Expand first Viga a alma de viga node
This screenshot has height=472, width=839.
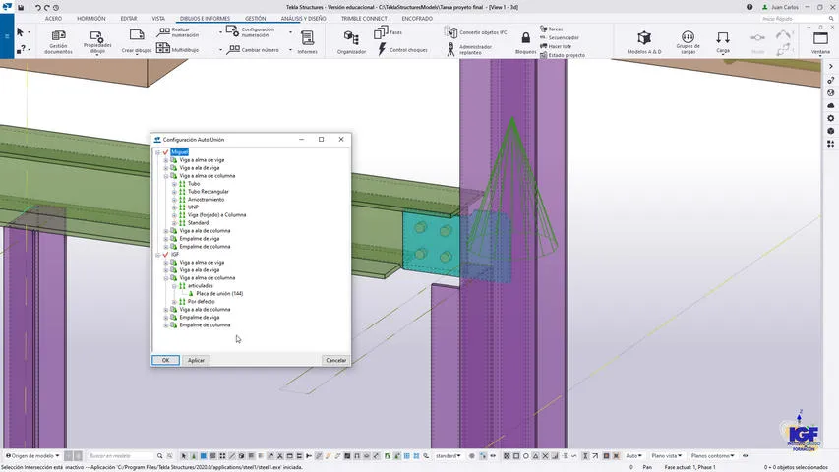[166, 160]
